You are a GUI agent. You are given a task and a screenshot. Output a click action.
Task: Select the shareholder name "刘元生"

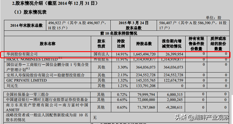12,86
